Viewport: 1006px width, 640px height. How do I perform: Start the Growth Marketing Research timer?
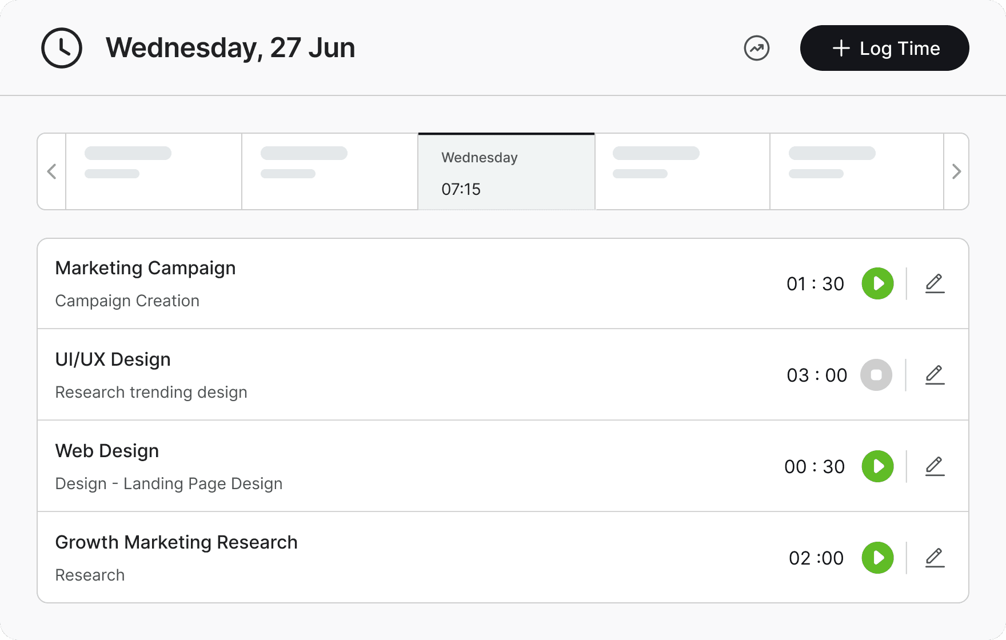click(877, 558)
